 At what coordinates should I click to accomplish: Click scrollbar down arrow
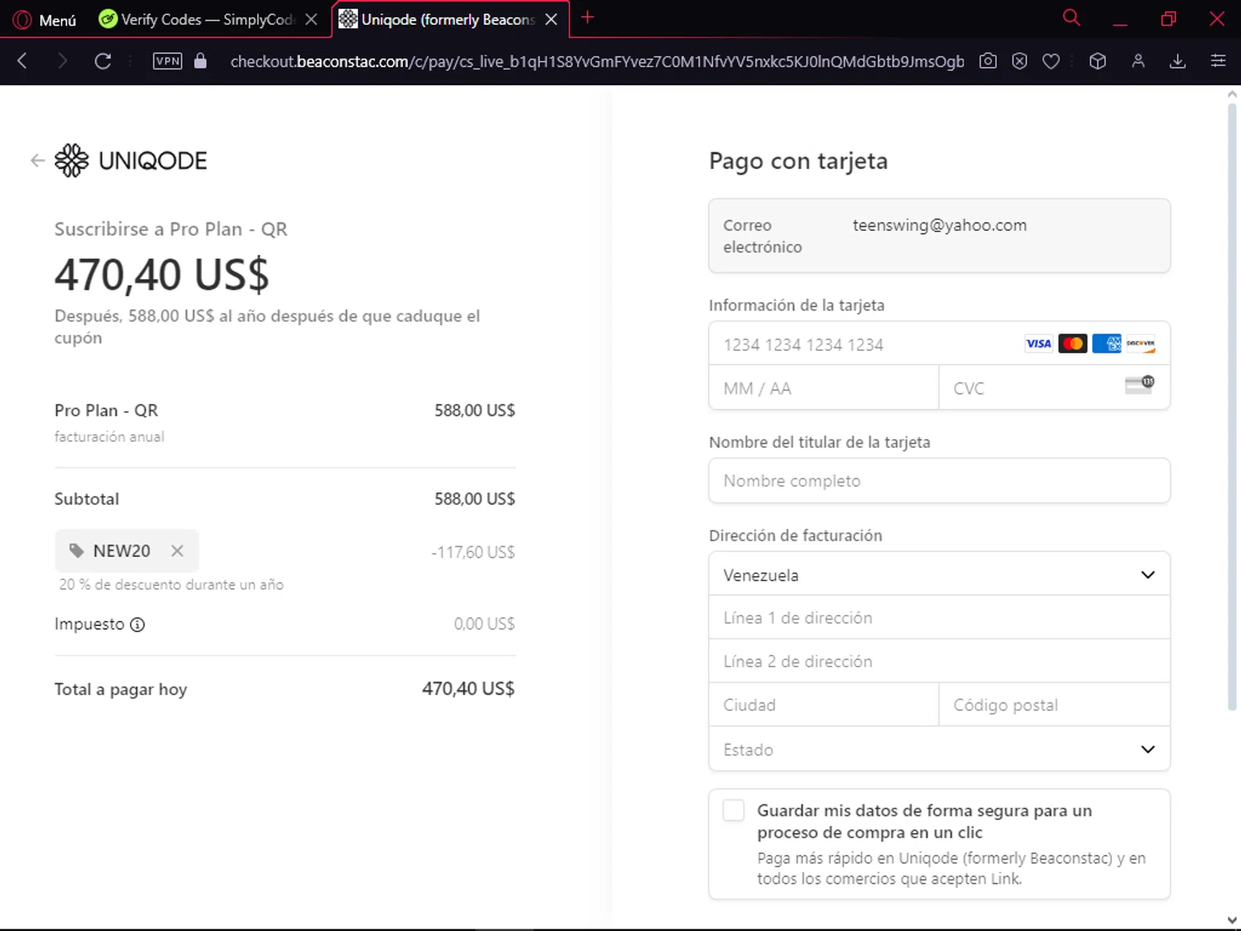(1232, 919)
